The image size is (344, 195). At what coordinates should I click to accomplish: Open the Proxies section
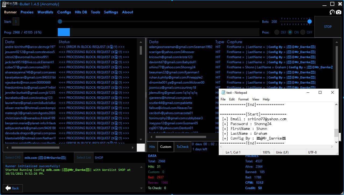[27, 12]
